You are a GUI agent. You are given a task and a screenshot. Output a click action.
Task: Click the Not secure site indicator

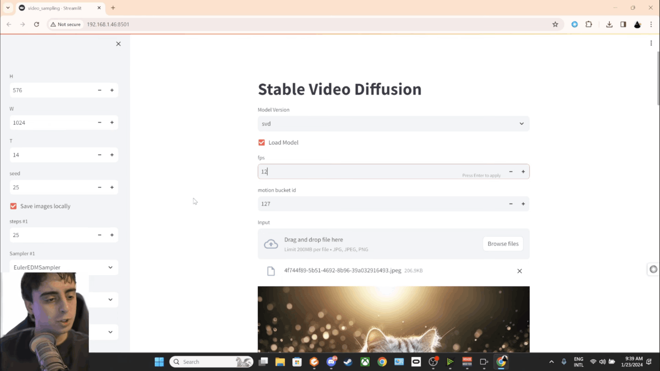tap(66, 24)
